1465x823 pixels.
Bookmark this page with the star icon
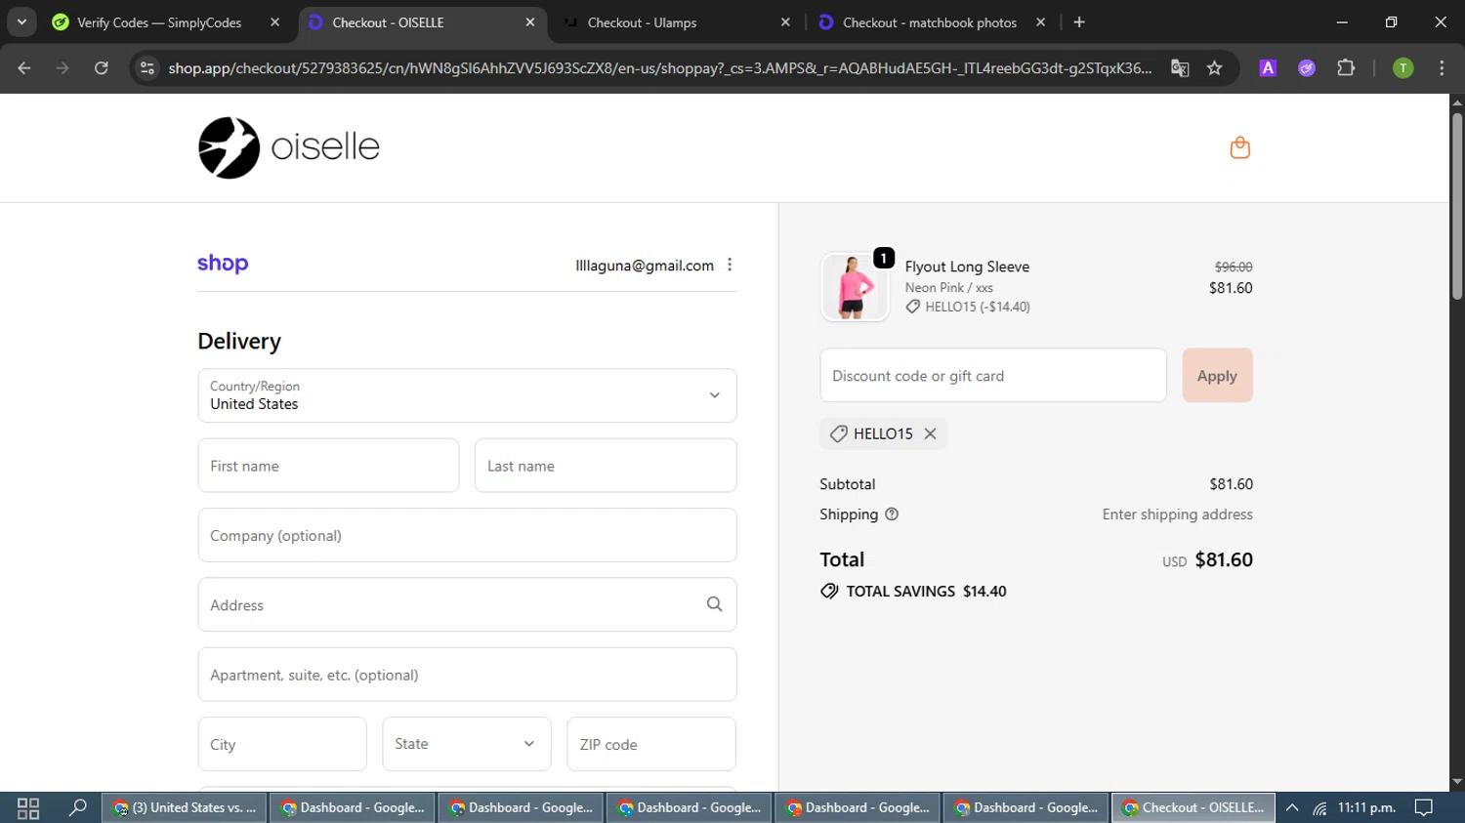1214,67
